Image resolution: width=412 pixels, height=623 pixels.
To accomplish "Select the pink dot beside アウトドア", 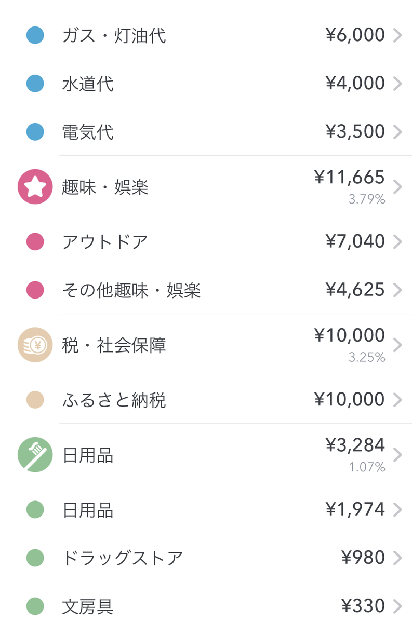I will click(35, 241).
